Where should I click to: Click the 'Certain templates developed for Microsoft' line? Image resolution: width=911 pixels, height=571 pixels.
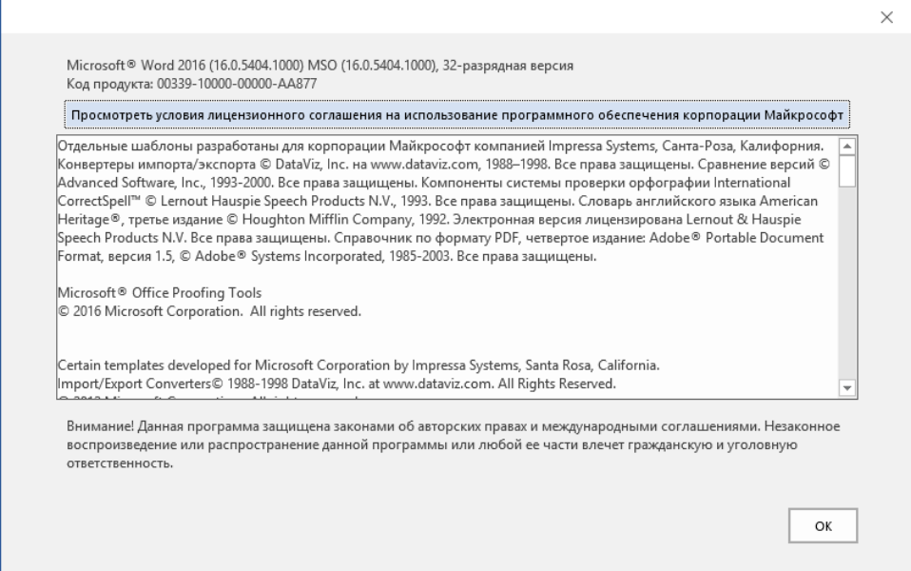[x=359, y=365]
